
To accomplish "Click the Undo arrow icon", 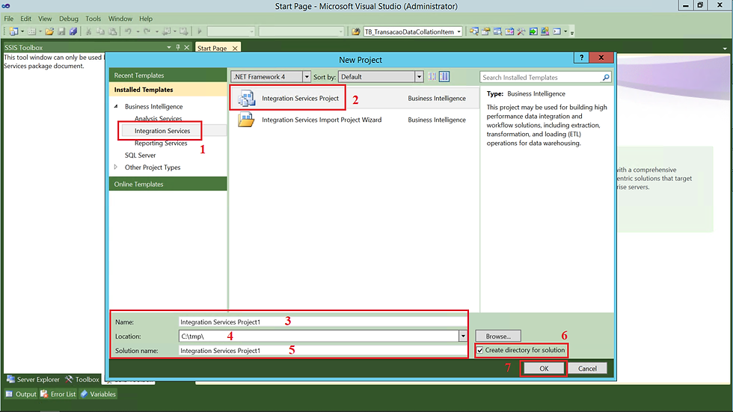I will point(128,31).
